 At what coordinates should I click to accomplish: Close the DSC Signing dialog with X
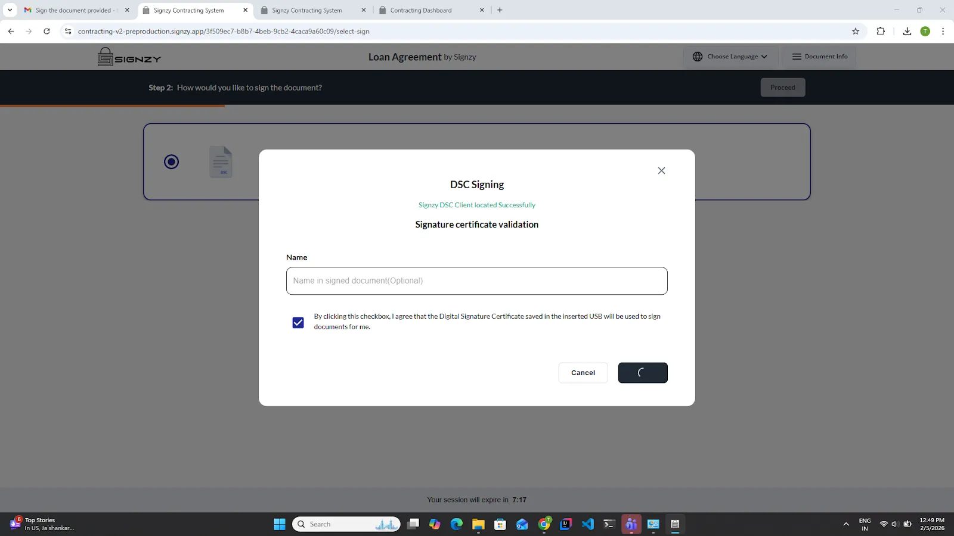tap(661, 170)
